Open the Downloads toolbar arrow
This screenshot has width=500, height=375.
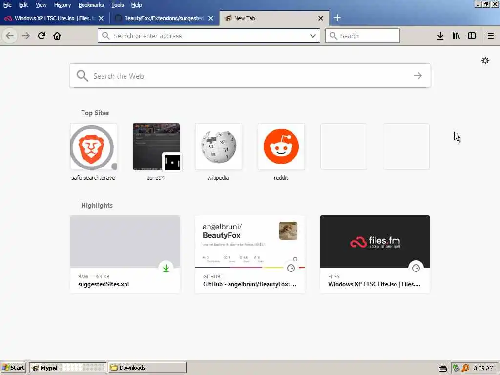coord(440,36)
